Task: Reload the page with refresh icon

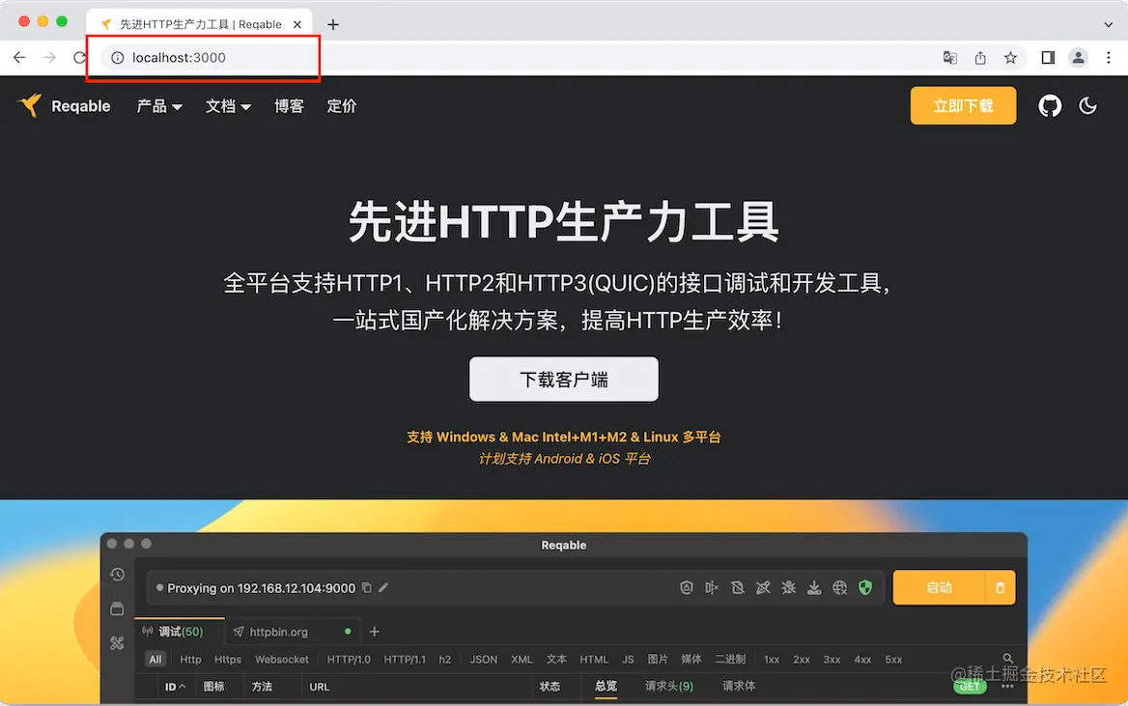Action: (x=79, y=58)
